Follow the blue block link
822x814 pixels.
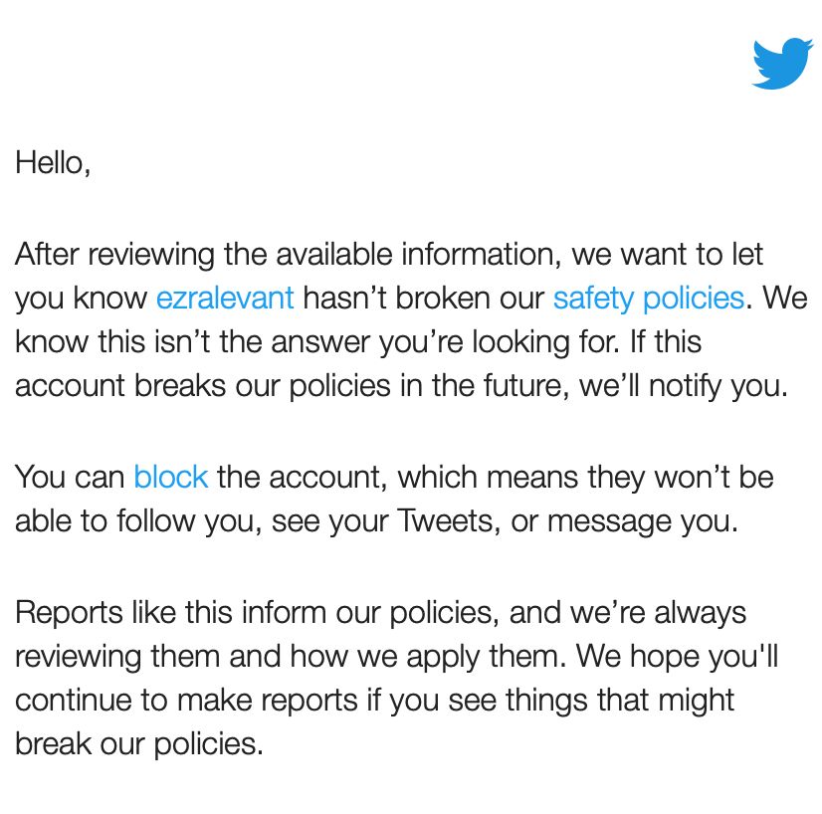coord(171,477)
